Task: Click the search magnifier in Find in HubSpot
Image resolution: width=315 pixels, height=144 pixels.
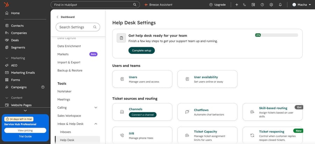Action: click(x=135, y=5)
